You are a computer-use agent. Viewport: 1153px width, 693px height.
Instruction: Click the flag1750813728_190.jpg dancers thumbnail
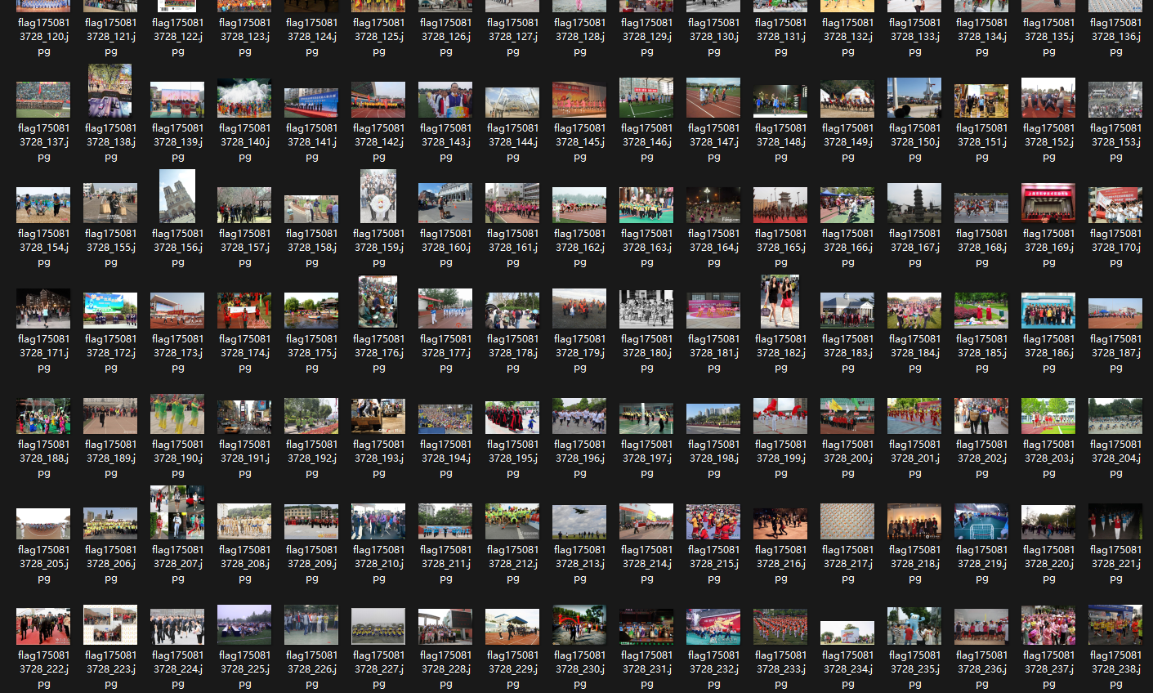coord(177,414)
